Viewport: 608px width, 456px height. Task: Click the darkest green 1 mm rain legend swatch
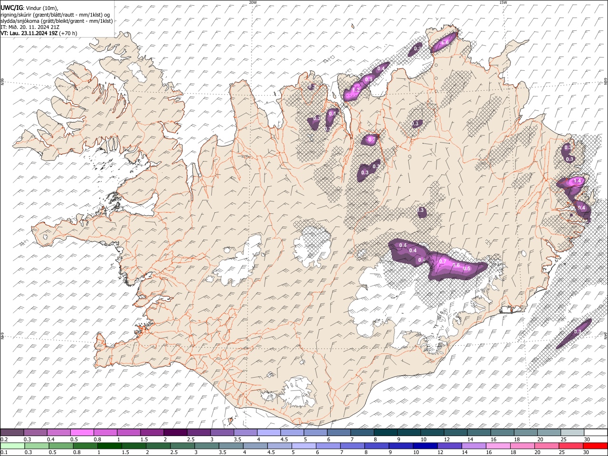(110, 446)
